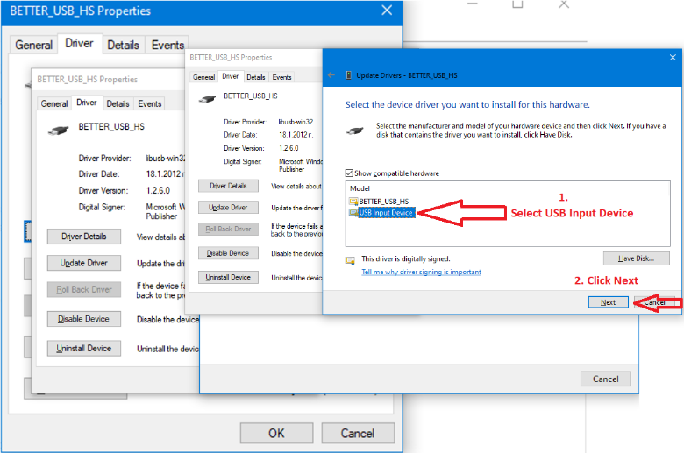Open General tab in large back Properties window
This screenshot has width=684, height=453.
(x=33, y=45)
